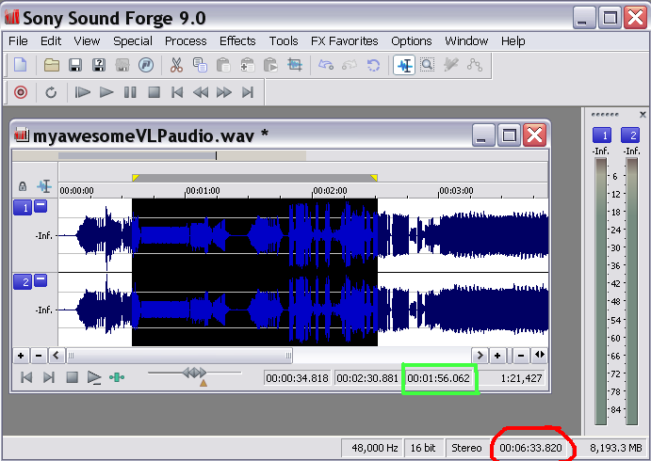Toggle meter channel 1 button

tap(602, 135)
